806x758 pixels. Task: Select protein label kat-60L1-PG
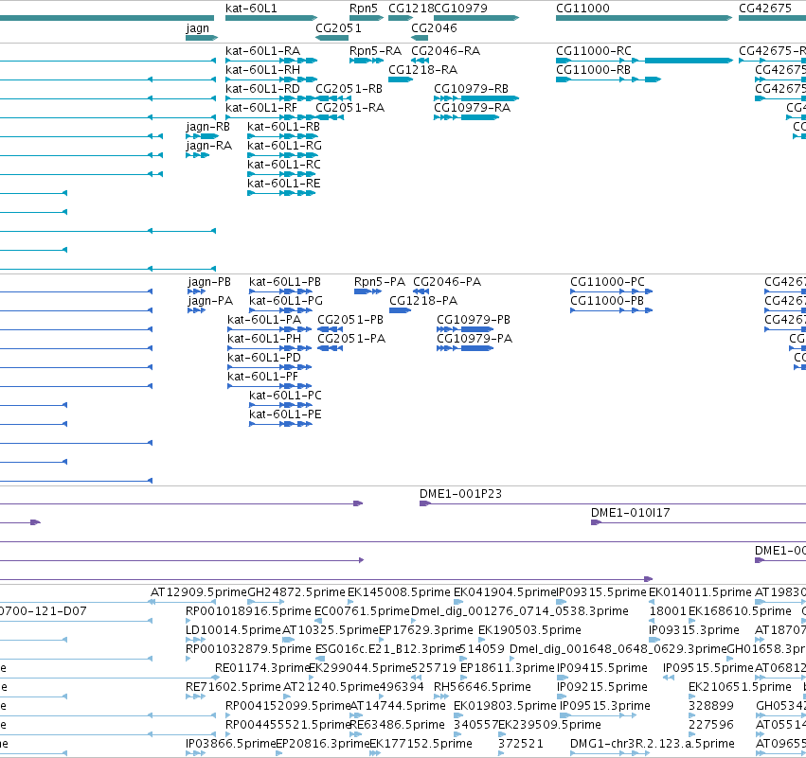[x=286, y=301]
